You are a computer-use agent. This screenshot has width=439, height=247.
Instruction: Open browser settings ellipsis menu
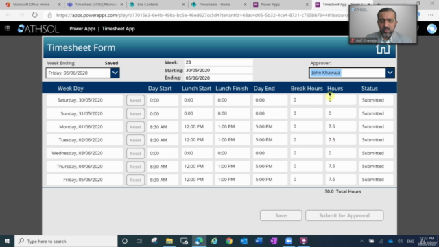(x=431, y=15)
